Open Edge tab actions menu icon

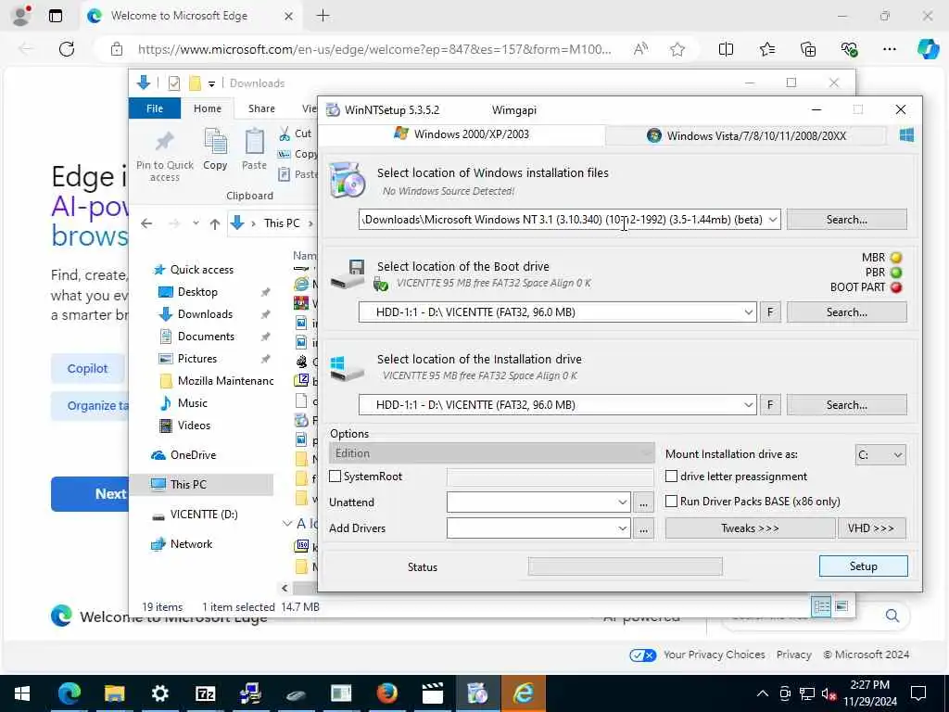coord(55,16)
